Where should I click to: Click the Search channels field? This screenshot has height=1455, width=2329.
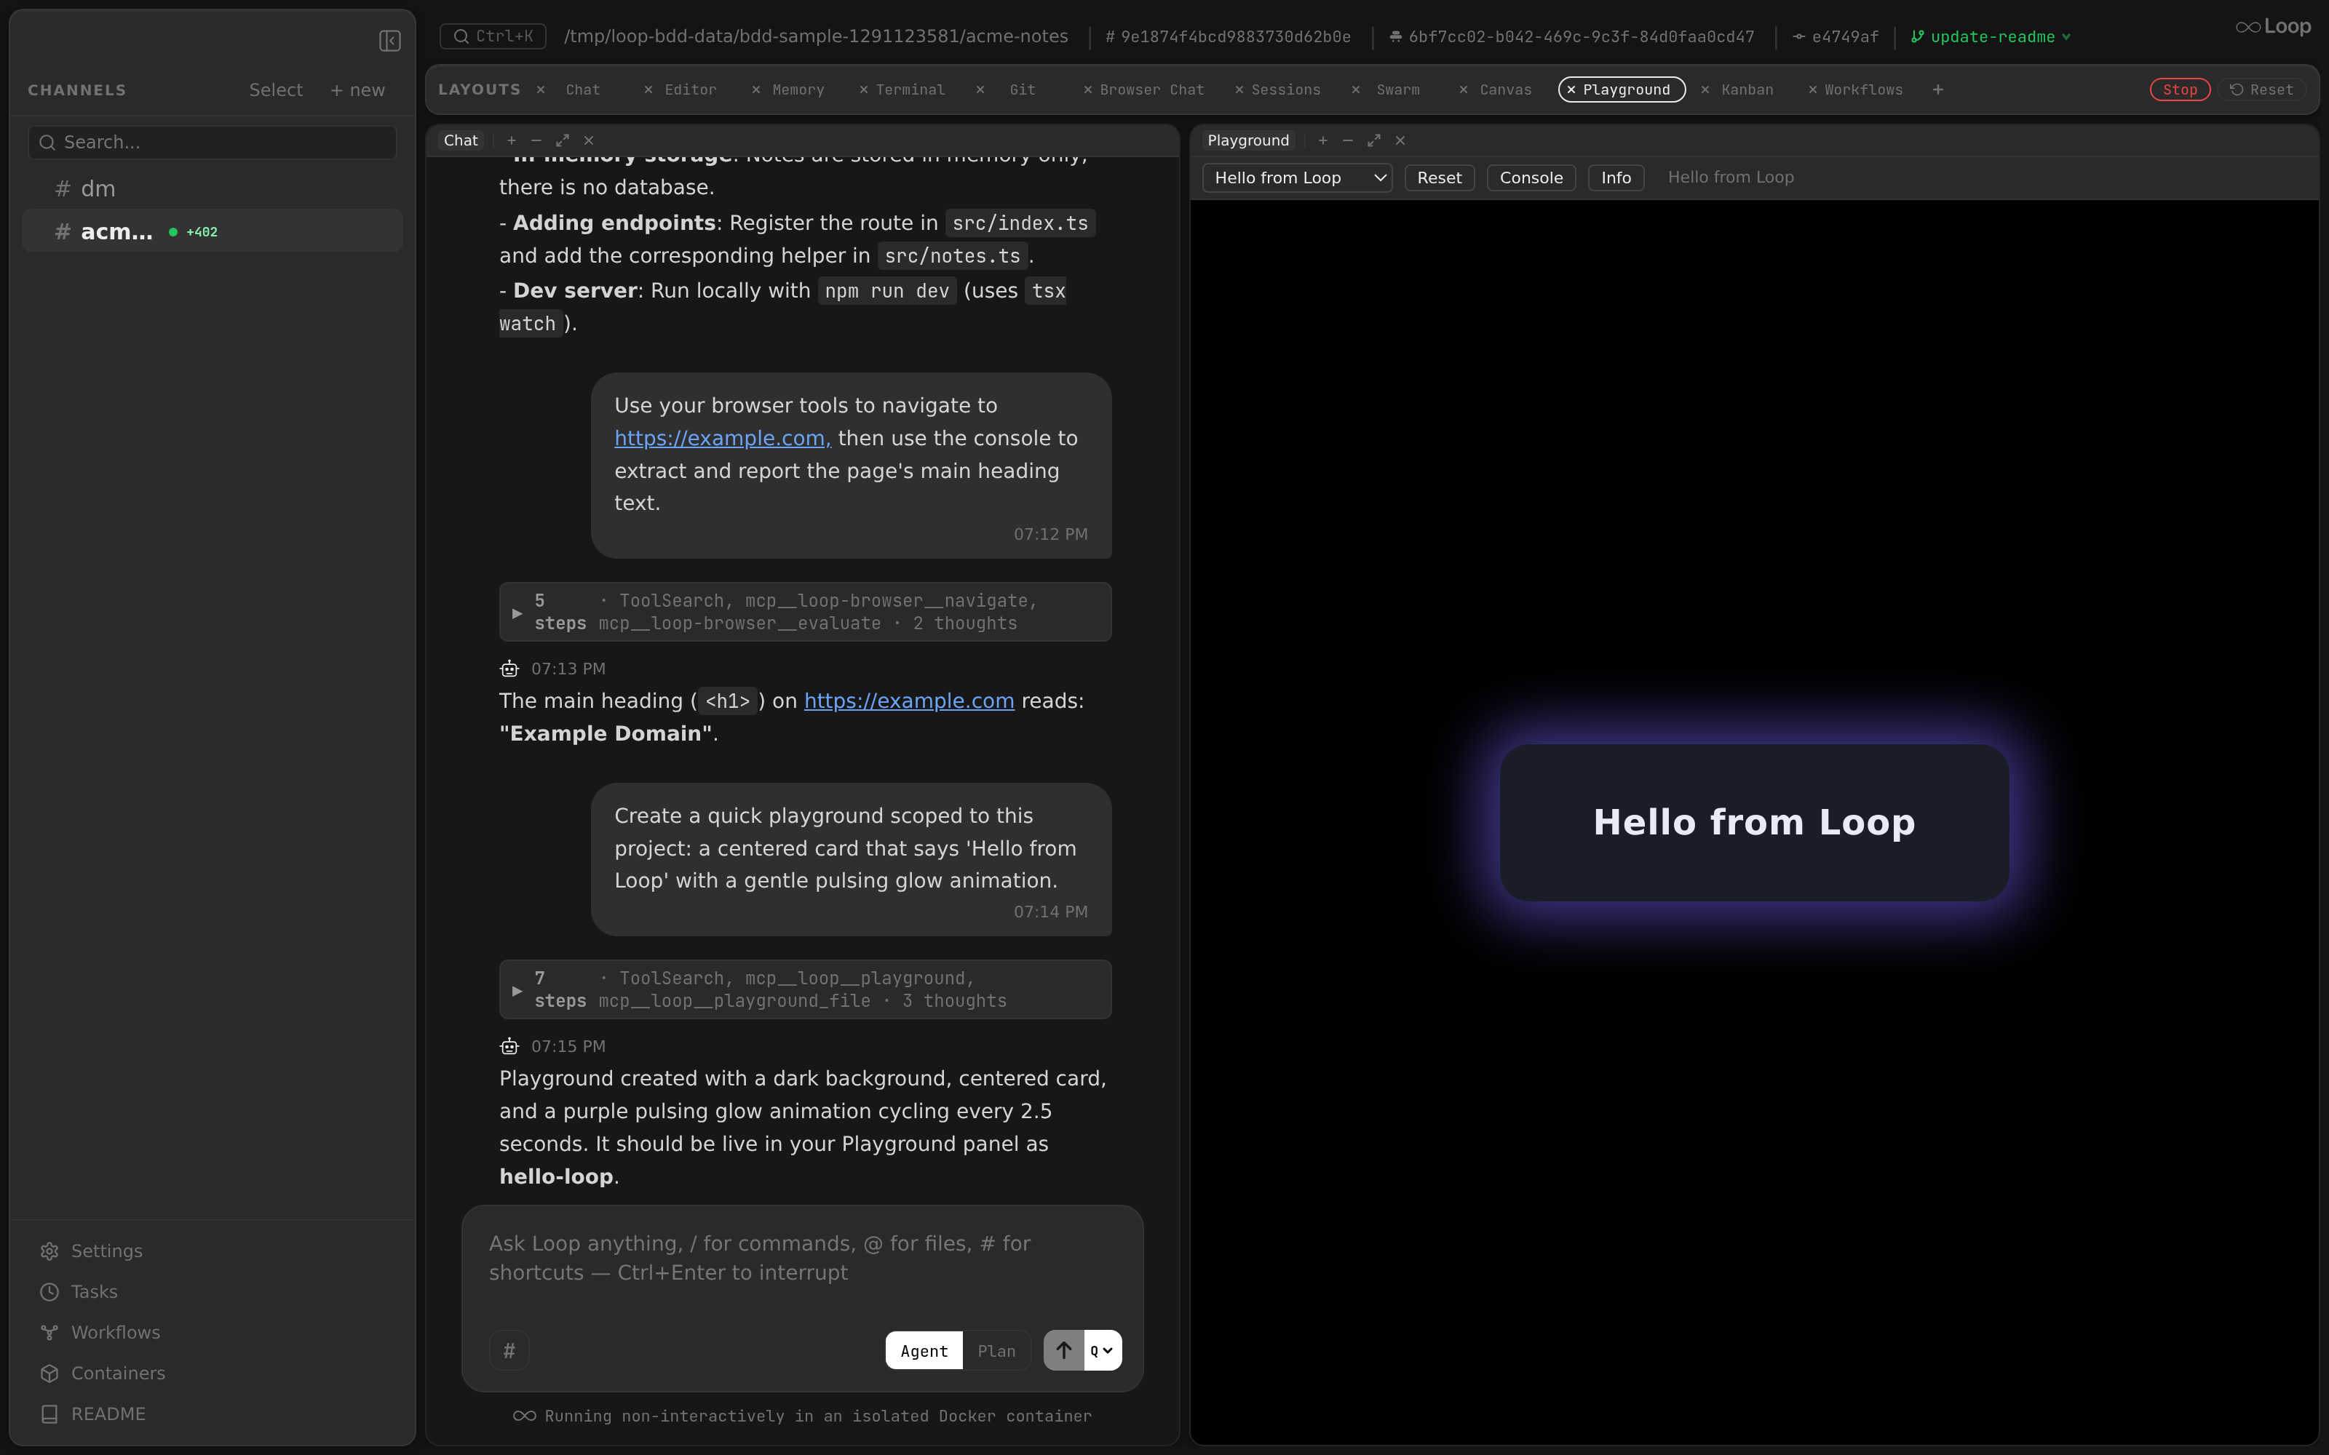pos(212,143)
